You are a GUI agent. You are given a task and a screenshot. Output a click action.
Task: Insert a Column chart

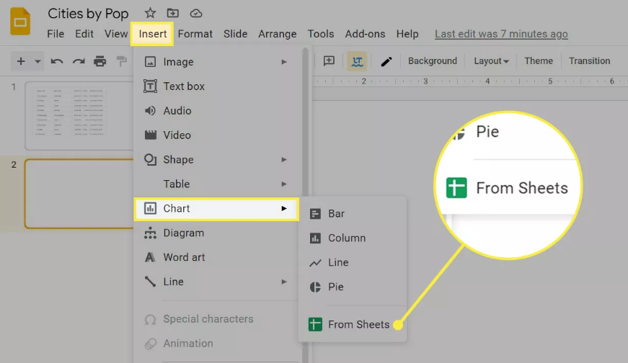click(353, 238)
